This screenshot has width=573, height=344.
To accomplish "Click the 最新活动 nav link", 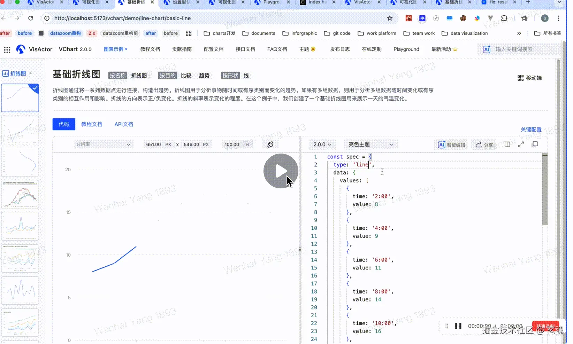I will click(444, 49).
